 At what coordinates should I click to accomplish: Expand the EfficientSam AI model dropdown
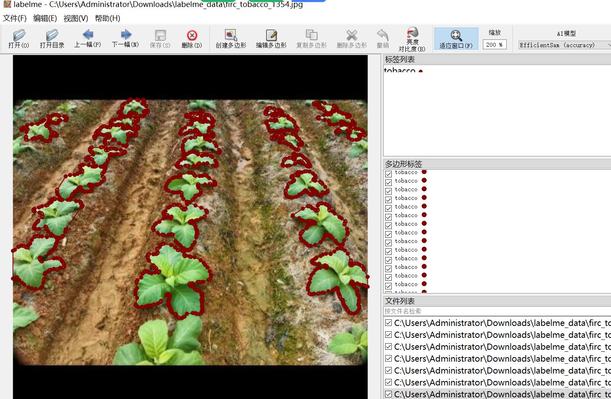[x=565, y=45]
